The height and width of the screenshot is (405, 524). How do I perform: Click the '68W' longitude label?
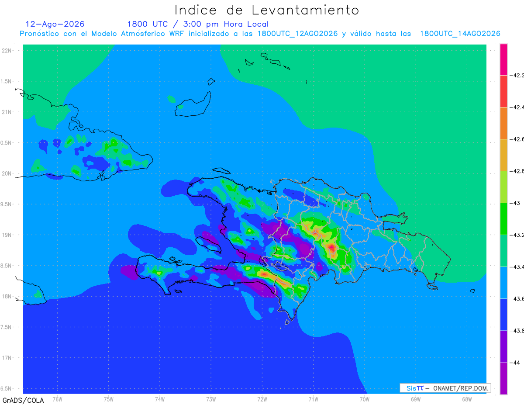[x=467, y=399]
